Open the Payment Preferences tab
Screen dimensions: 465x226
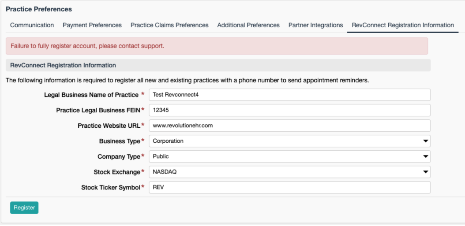(x=92, y=25)
